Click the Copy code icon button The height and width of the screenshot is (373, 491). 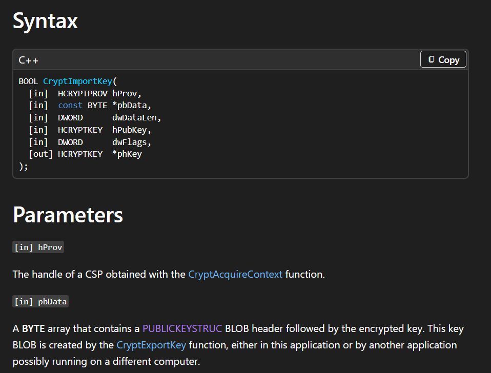pos(443,59)
